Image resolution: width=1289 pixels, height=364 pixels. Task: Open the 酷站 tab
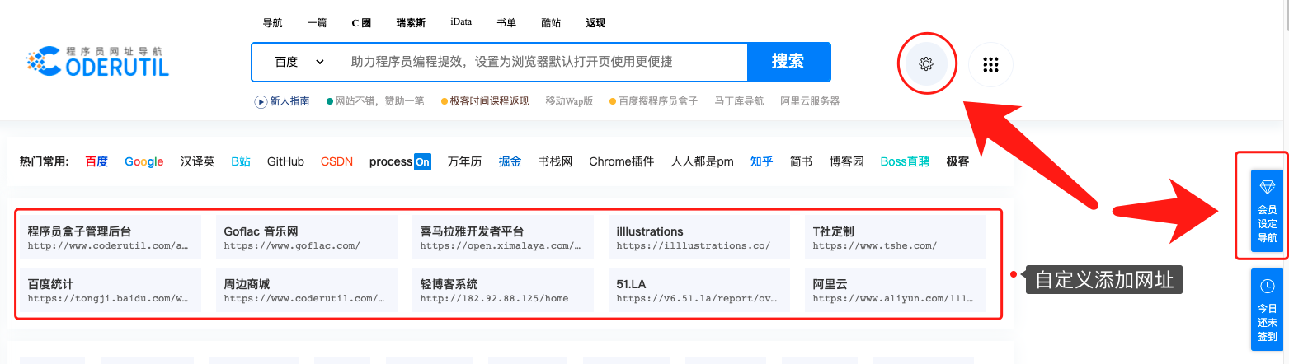551,23
